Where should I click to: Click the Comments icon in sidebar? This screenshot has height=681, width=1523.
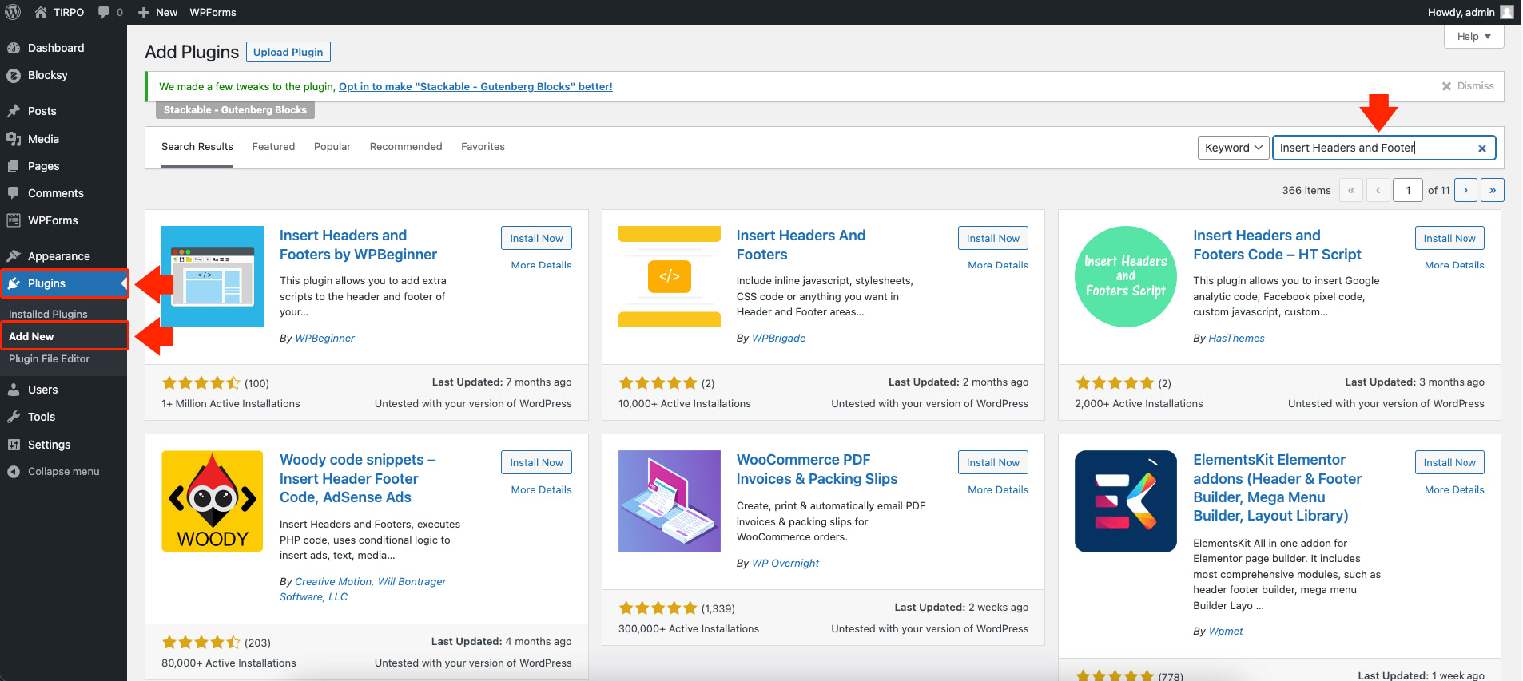click(x=14, y=193)
